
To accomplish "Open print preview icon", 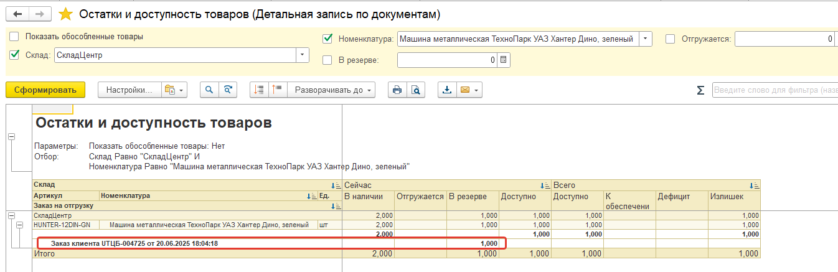I will click(415, 90).
